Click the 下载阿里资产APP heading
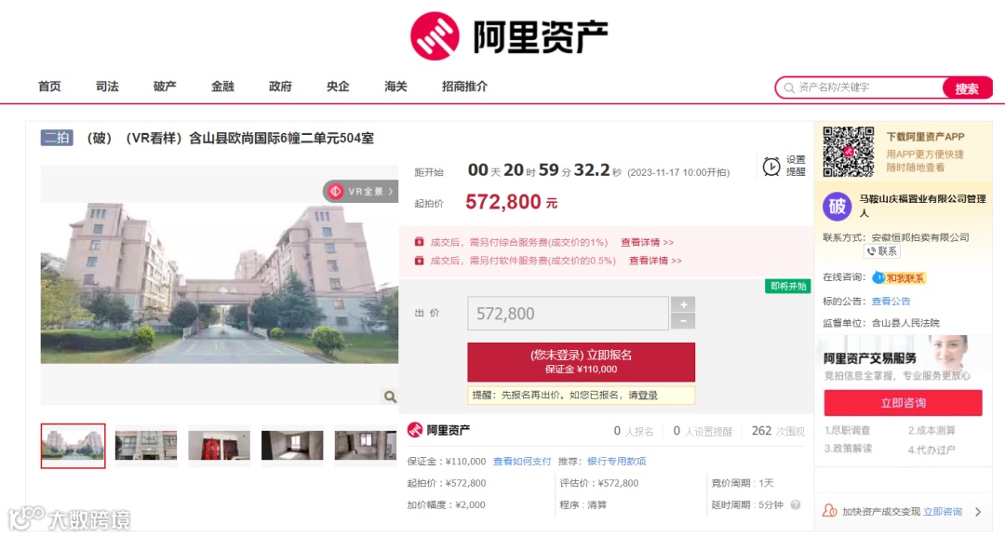The height and width of the screenshot is (538, 1005). click(x=925, y=137)
